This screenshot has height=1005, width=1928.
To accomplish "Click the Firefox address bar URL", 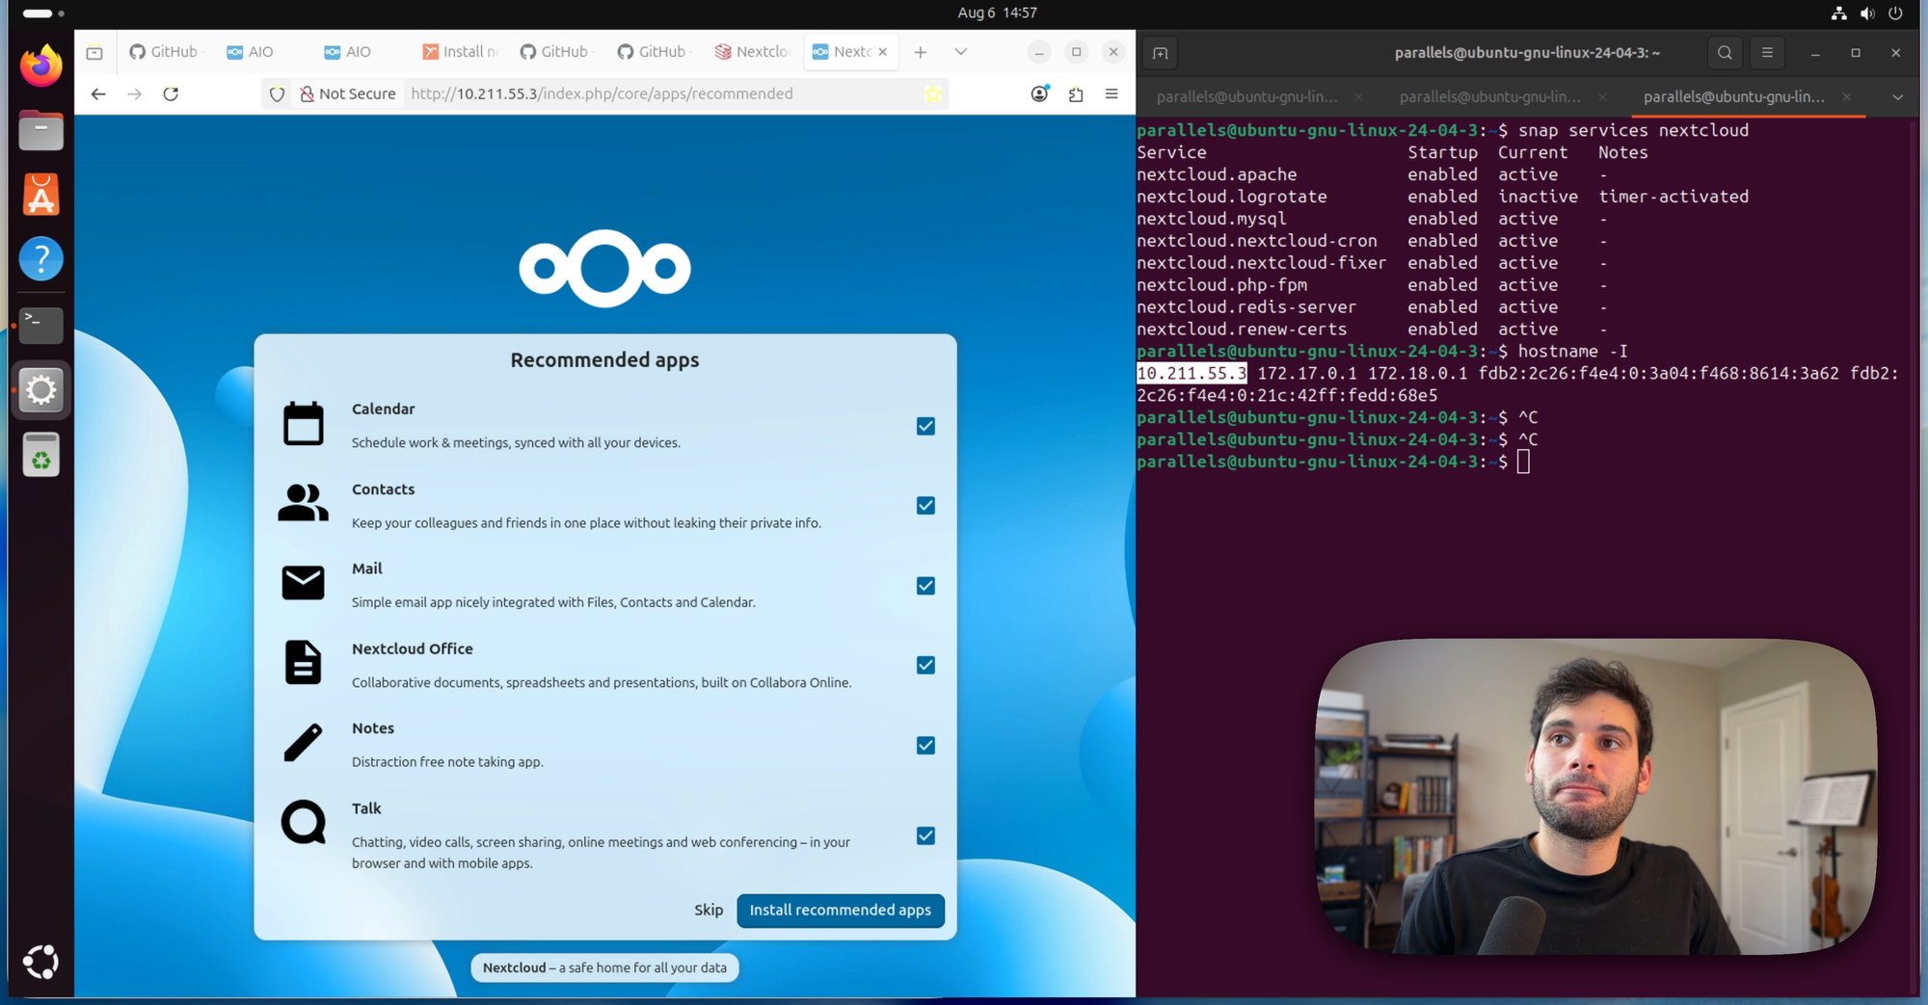I will coord(602,93).
